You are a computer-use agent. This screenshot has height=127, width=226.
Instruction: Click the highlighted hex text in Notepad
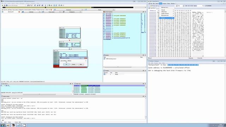pyautogui.click(x=183, y=65)
